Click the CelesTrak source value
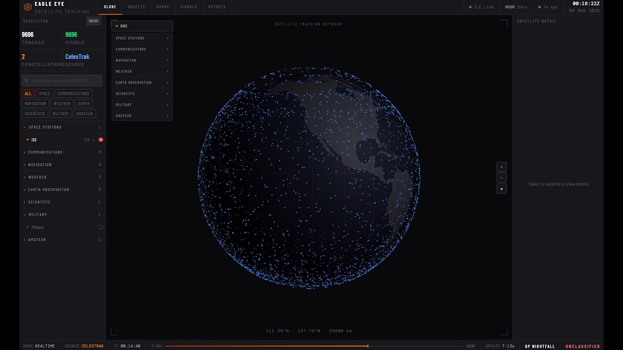The image size is (623, 350). [x=77, y=57]
